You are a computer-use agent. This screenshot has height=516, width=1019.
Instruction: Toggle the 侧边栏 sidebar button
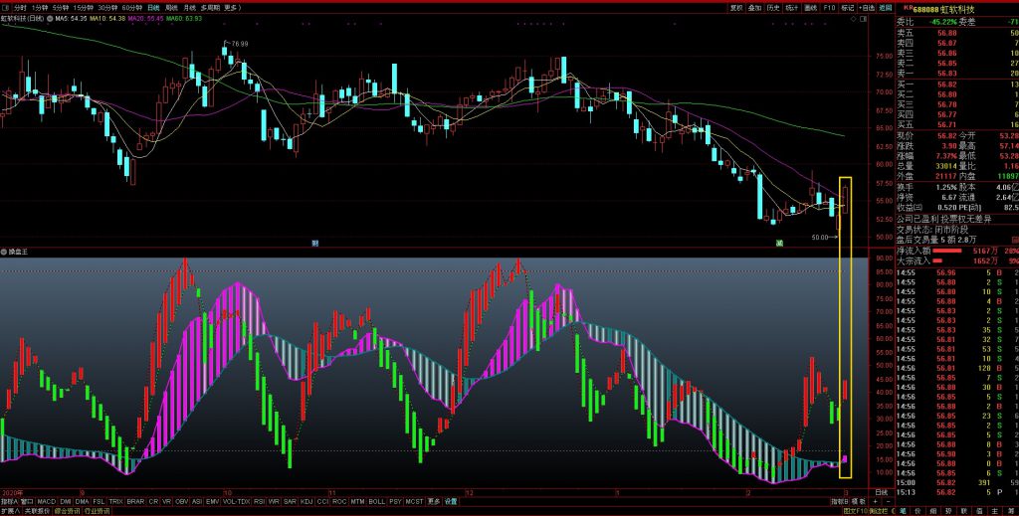(880, 511)
